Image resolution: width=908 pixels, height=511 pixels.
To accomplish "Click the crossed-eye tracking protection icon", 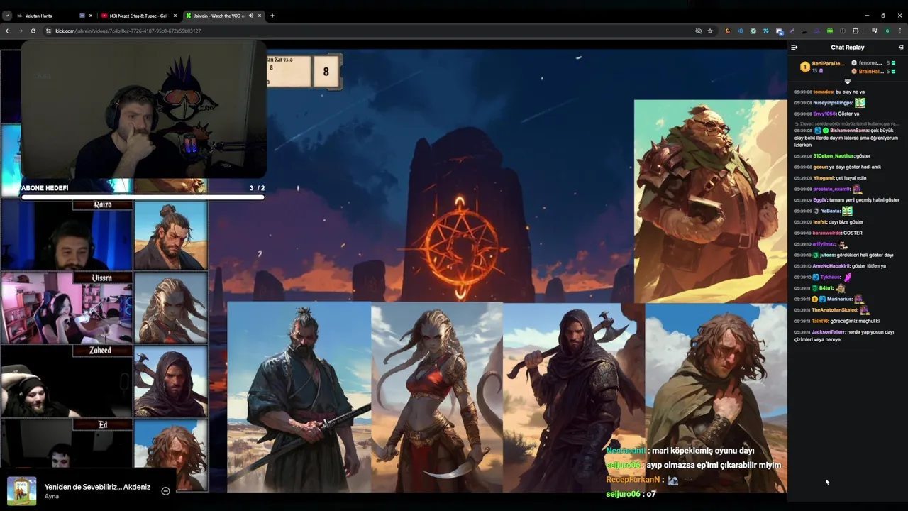I will [x=698, y=31].
